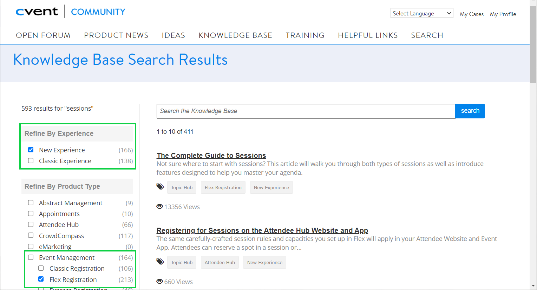Click Topic Hub tag under Complete Guide article

pos(182,187)
